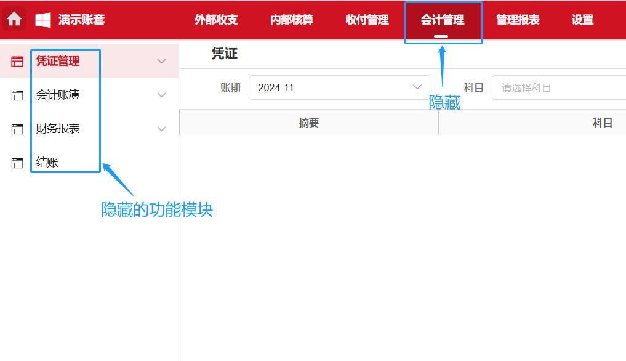This screenshot has width=626, height=361.
Task: Expand the 财务报表 section
Action: (161, 129)
